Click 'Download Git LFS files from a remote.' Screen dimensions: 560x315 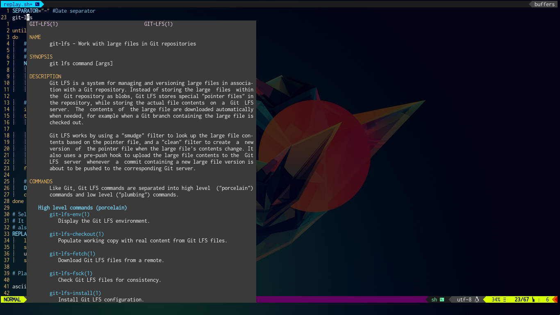111,260
